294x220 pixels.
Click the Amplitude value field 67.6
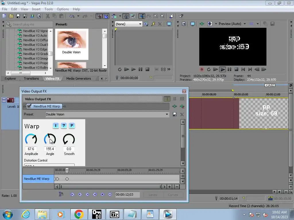31,149
